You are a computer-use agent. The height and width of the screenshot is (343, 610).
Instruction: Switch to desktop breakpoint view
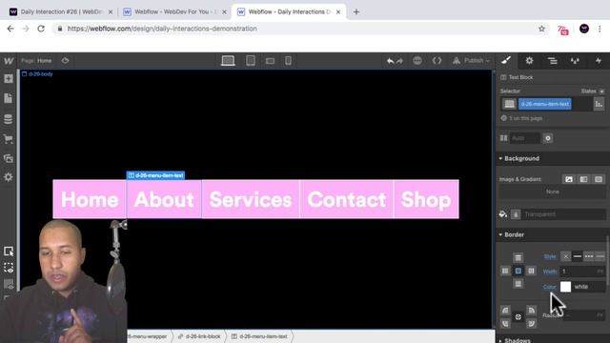click(x=228, y=61)
